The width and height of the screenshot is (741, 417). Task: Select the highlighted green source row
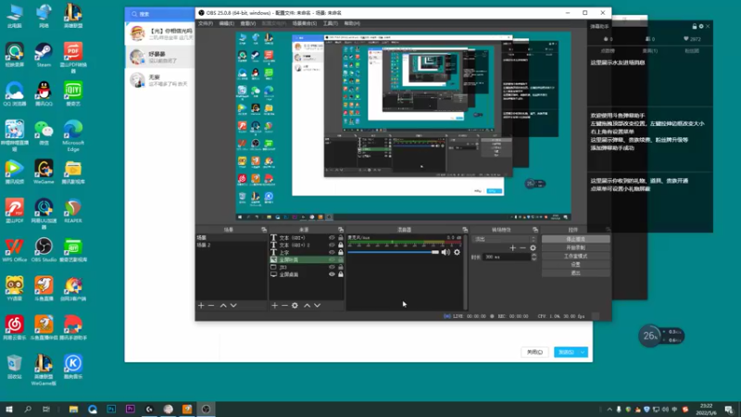pyautogui.click(x=307, y=259)
